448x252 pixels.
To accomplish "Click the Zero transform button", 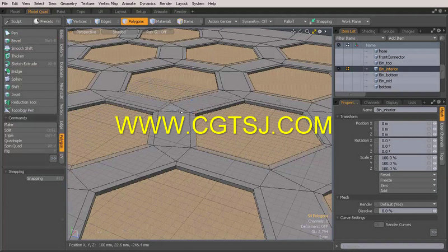I will 408,185.
